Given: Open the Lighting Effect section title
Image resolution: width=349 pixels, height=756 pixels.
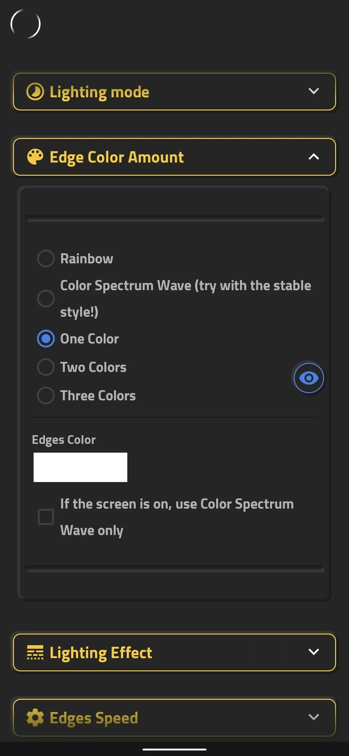Looking at the screenshot, I should (x=101, y=653).
